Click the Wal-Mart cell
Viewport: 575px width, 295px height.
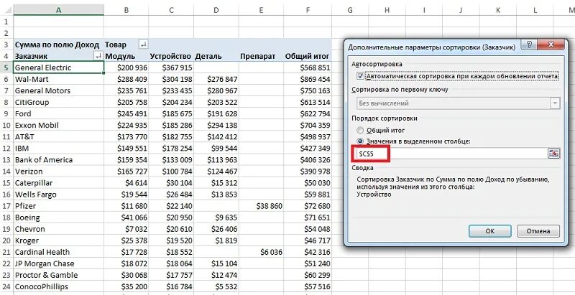click(59, 79)
